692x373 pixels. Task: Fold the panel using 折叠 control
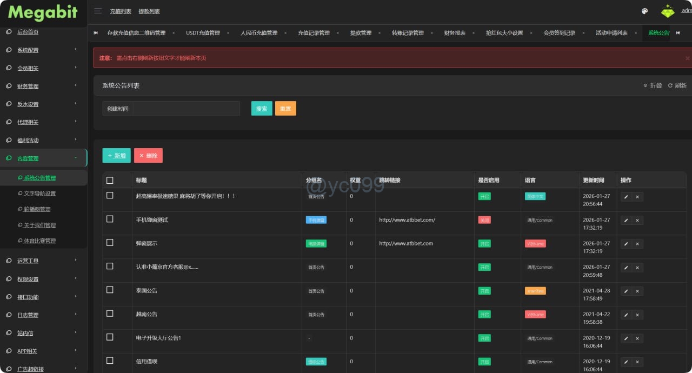point(653,85)
